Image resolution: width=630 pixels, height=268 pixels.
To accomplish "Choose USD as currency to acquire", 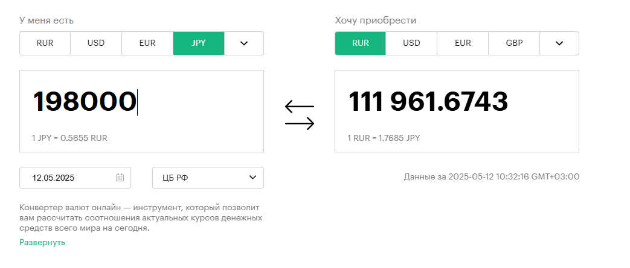I will (x=411, y=43).
